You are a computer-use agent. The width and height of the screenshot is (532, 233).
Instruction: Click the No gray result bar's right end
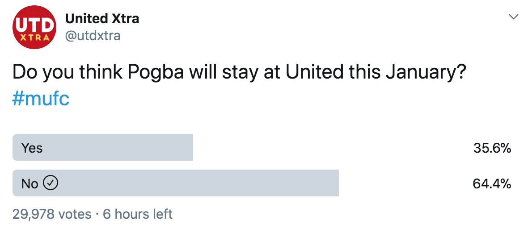[336, 183]
